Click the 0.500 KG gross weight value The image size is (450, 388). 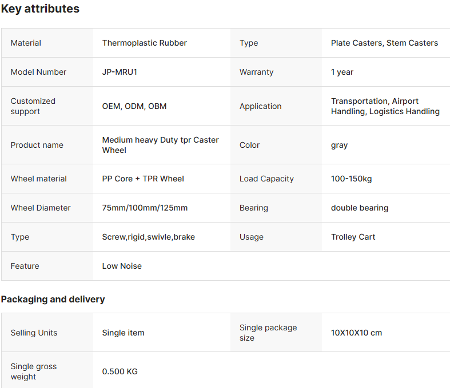click(120, 371)
